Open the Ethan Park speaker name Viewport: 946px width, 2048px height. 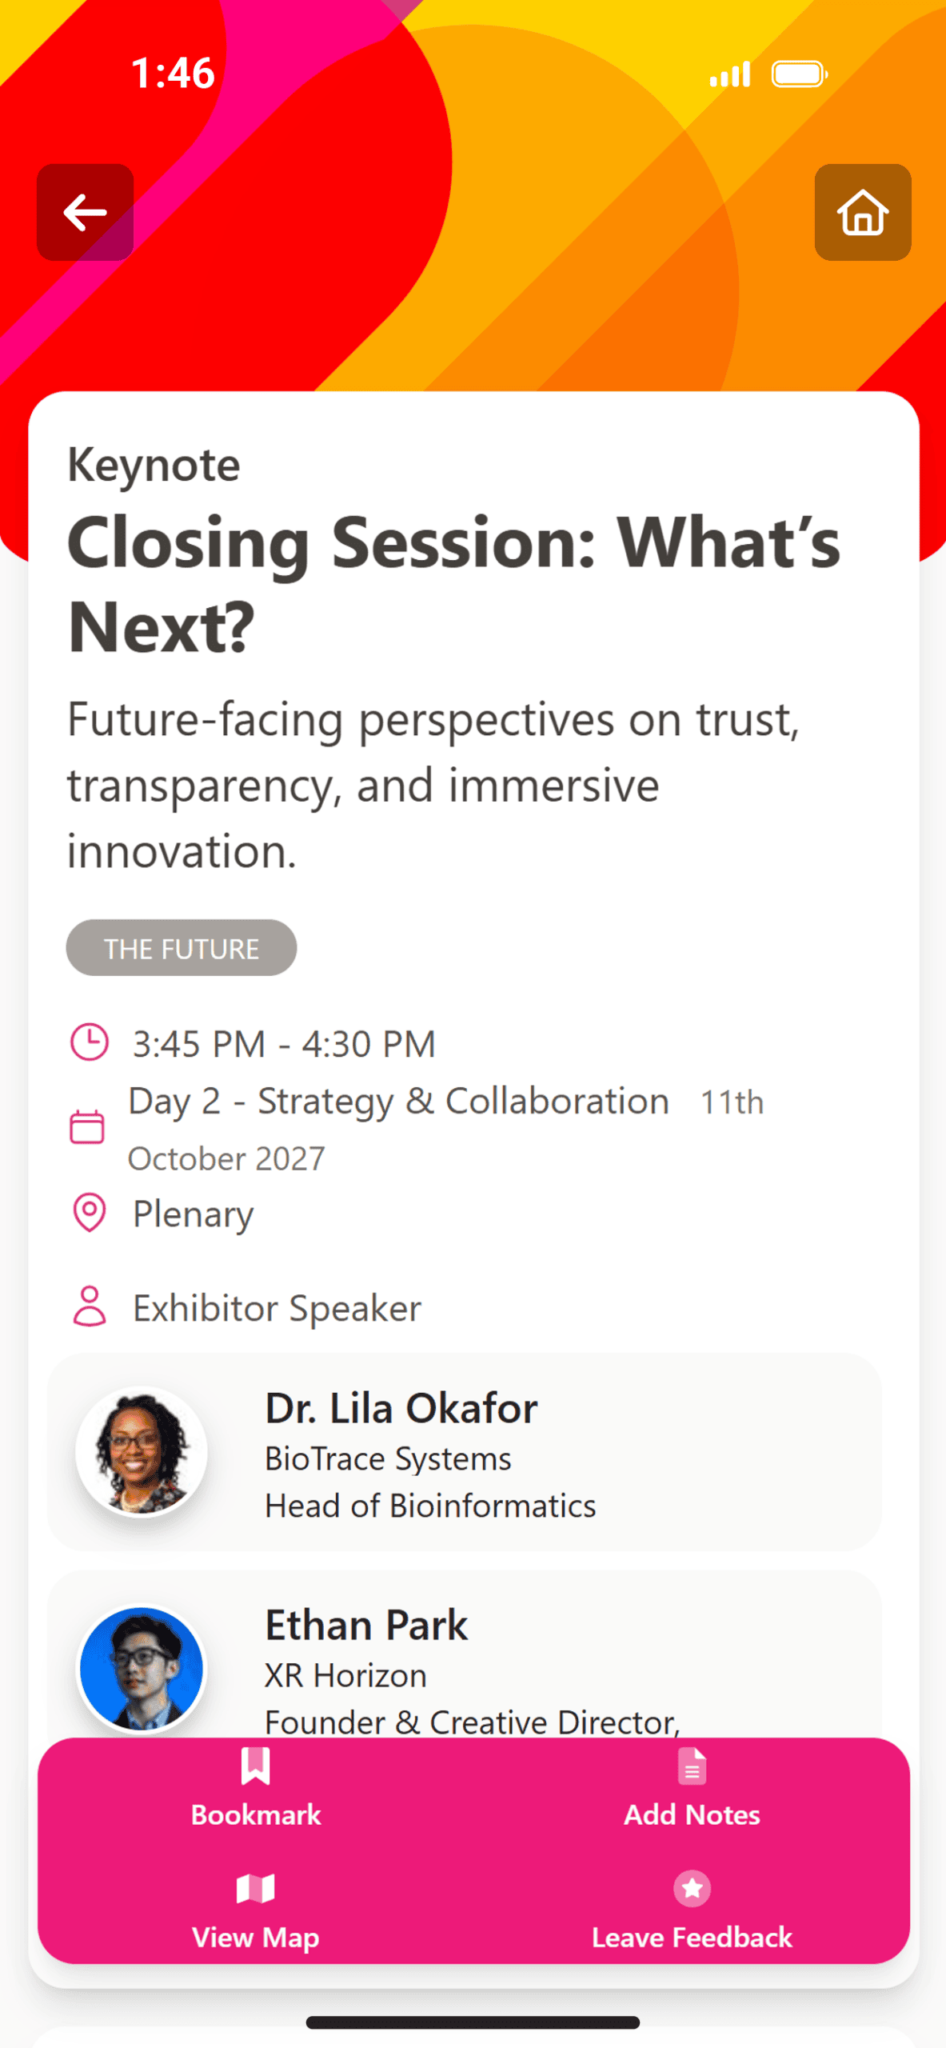tap(366, 1625)
